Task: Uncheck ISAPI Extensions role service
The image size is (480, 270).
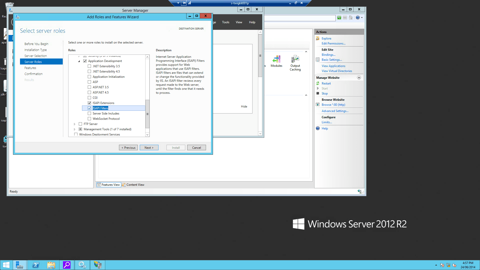Action: click(x=89, y=103)
